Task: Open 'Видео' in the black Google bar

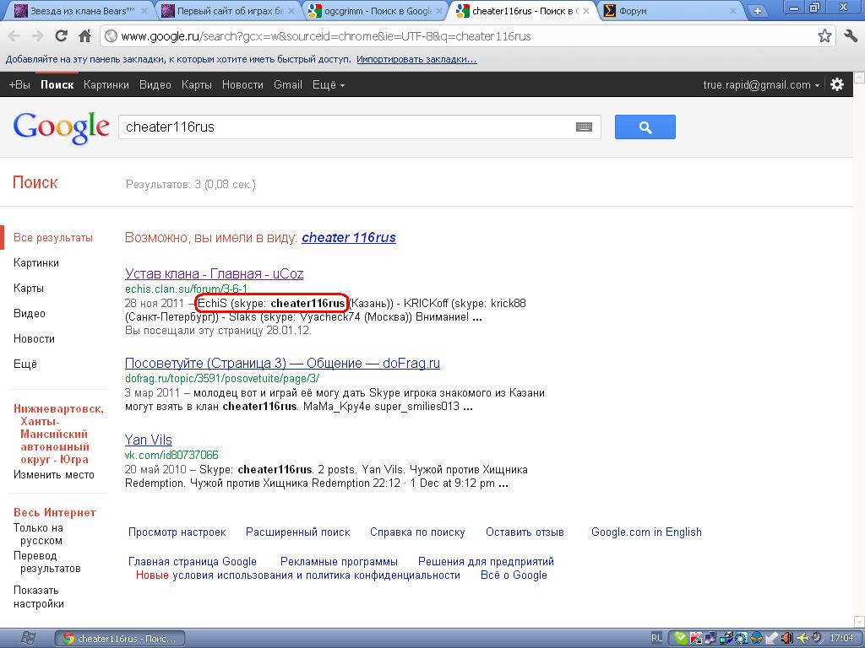Action: coord(155,85)
